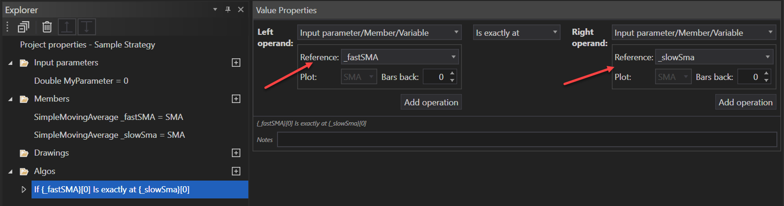Screen dimensions: 784x206
Task: Add a new input parameter with plus icon
Action: point(236,63)
